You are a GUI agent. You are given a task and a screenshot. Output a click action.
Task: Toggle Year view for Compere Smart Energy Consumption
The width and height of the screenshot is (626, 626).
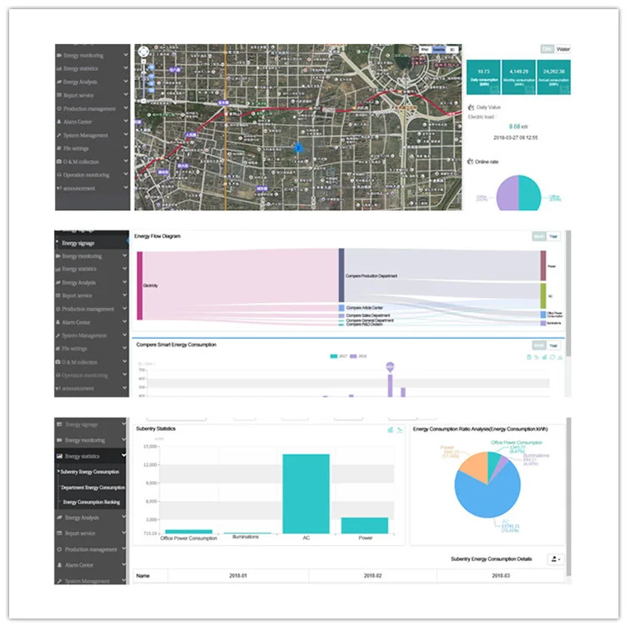coord(553,346)
